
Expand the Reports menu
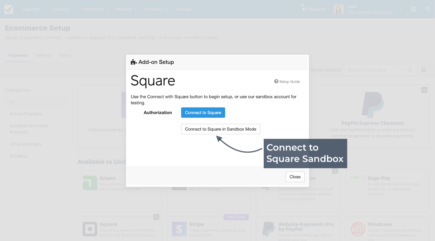click(x=126, y=9)
